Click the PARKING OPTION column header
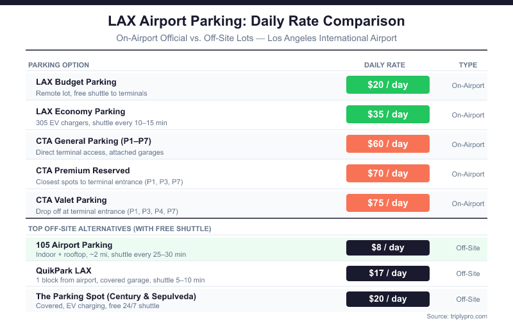513x321 pixels. pyautogui.click(x=59, y=65)
